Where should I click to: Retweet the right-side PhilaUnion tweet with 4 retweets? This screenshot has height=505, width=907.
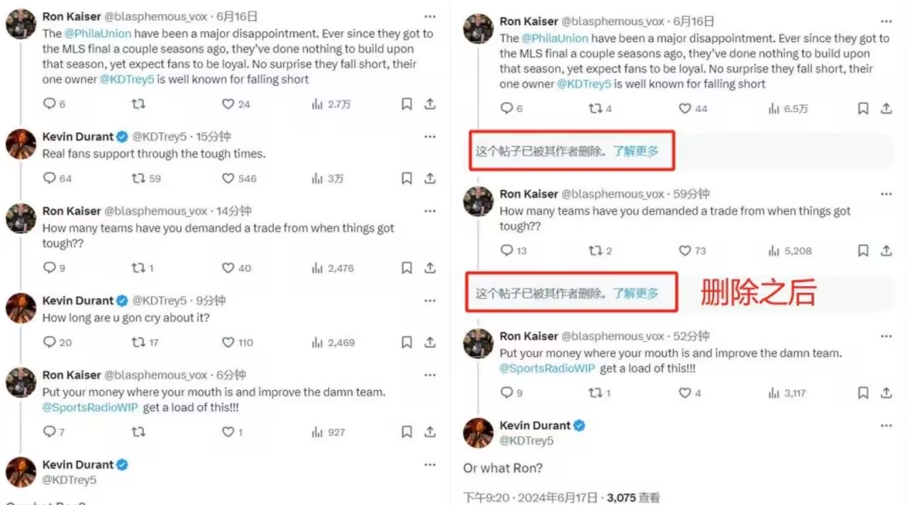(x=595, y=109)
